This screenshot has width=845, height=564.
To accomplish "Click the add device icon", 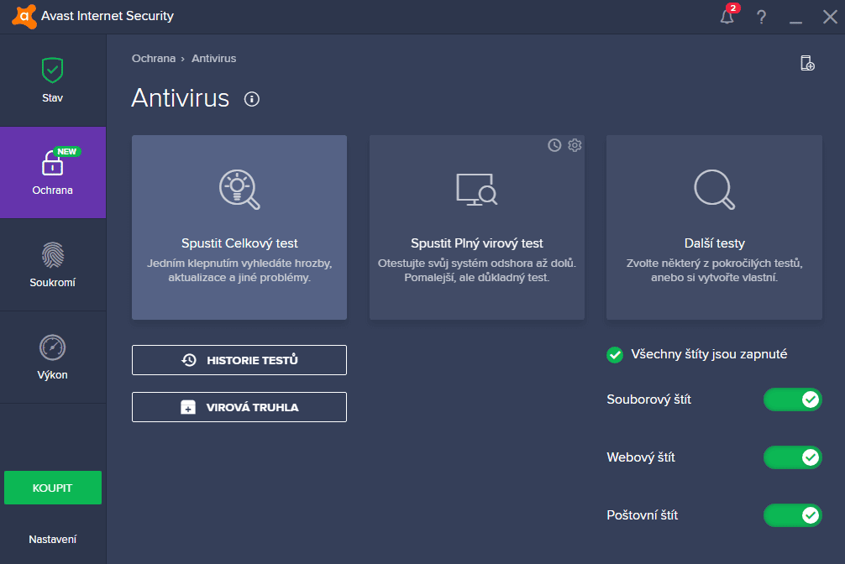I will (x=807, y=63).
